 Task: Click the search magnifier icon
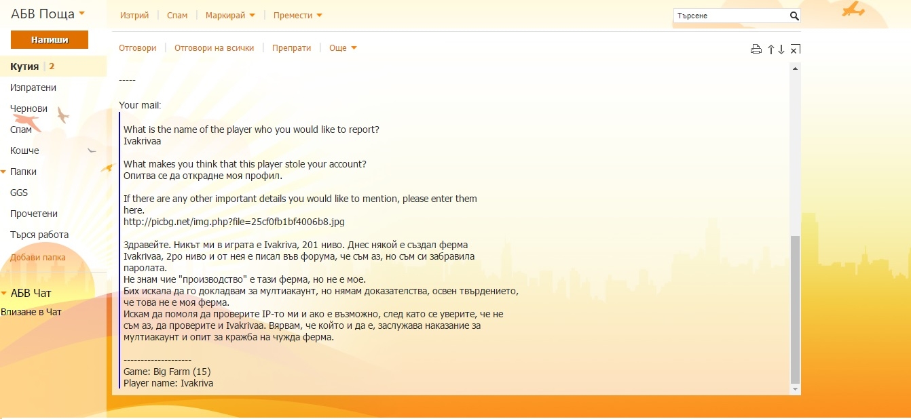[794, 16]
